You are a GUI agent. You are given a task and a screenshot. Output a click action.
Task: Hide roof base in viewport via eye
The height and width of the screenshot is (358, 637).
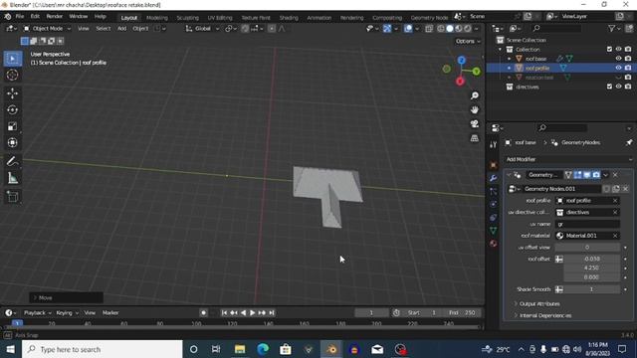(618, 59)
